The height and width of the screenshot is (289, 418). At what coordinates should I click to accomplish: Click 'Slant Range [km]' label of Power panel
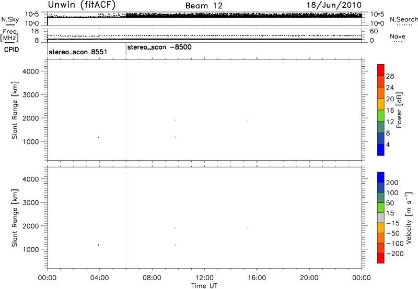click(15, 110)
